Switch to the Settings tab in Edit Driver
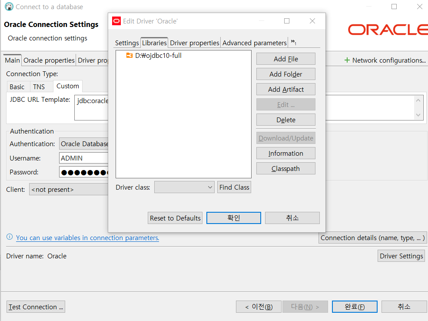This screenshot has height=321, width=428. point(127,43)
